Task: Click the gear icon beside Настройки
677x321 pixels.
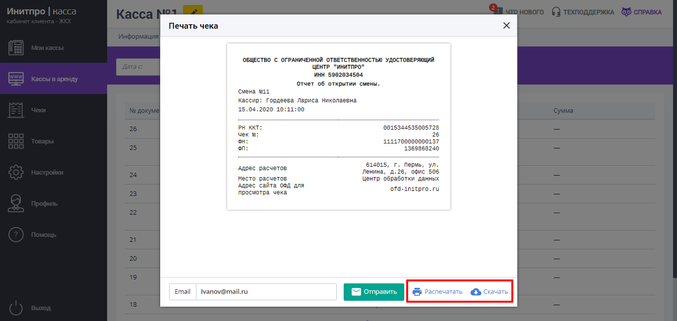Action: pyautogui.click(x=16, y=172)
